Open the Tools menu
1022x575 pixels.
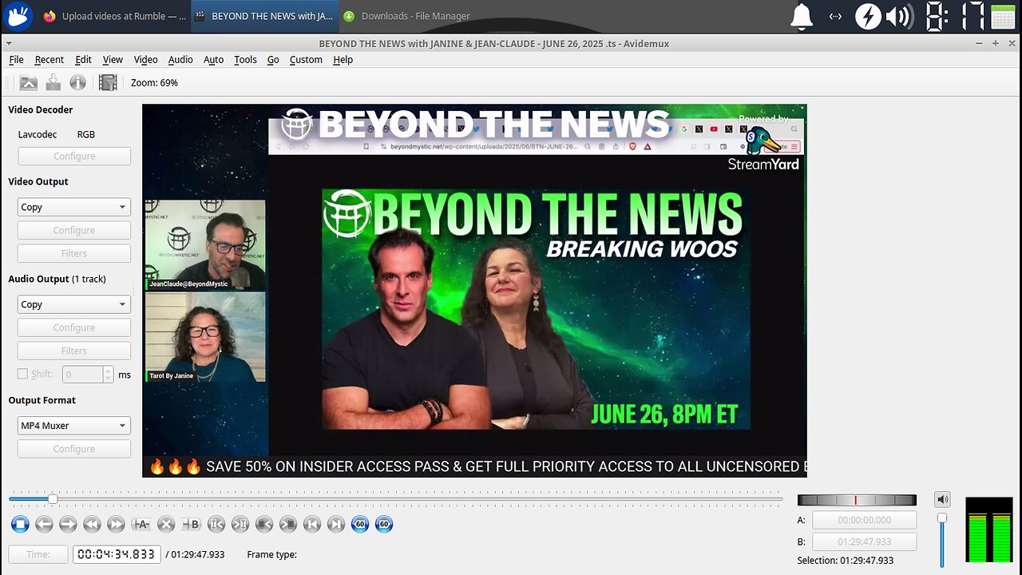(245, 60)
